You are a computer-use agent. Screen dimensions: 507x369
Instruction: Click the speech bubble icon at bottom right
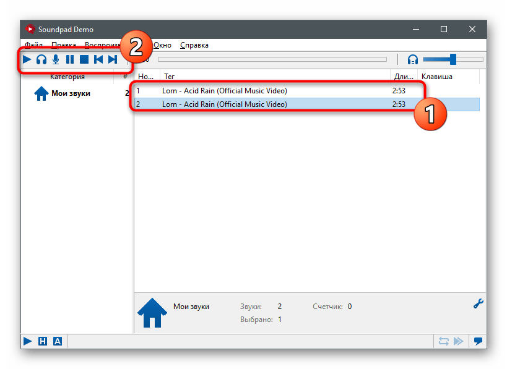[478, 341]
